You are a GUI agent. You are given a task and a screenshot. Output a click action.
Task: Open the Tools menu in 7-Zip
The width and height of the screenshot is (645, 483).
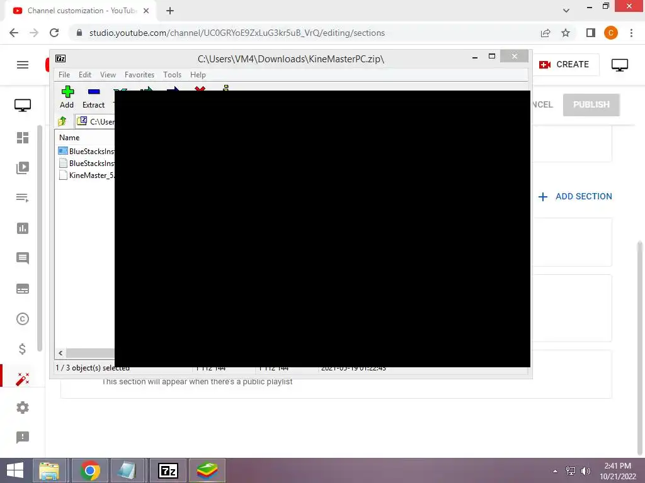[172, 75]
